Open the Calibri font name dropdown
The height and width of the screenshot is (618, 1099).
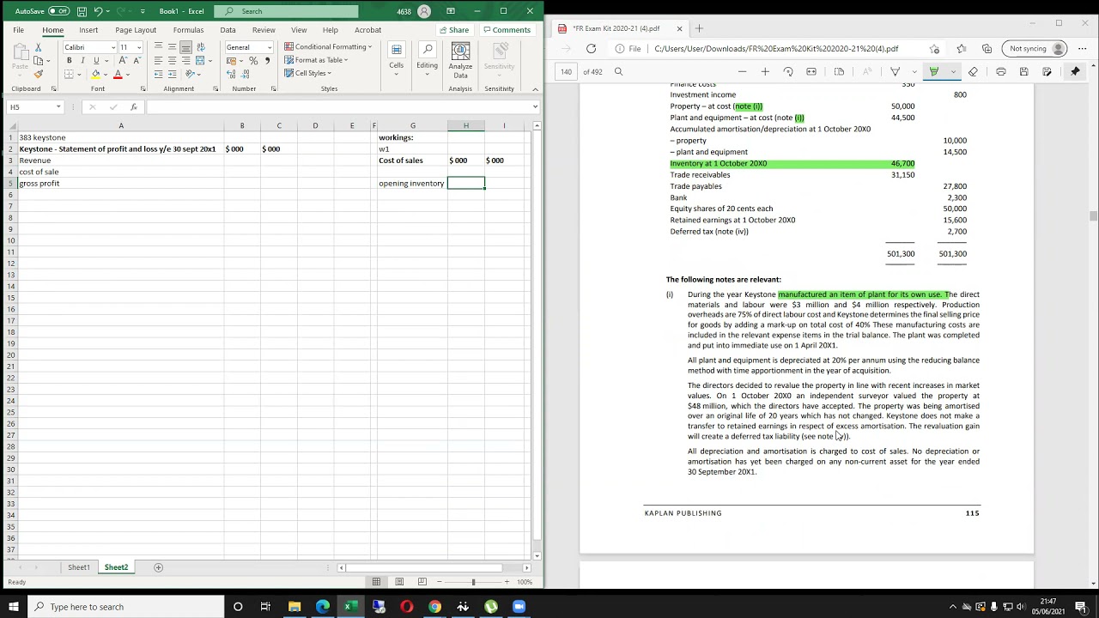click(112, 47)
